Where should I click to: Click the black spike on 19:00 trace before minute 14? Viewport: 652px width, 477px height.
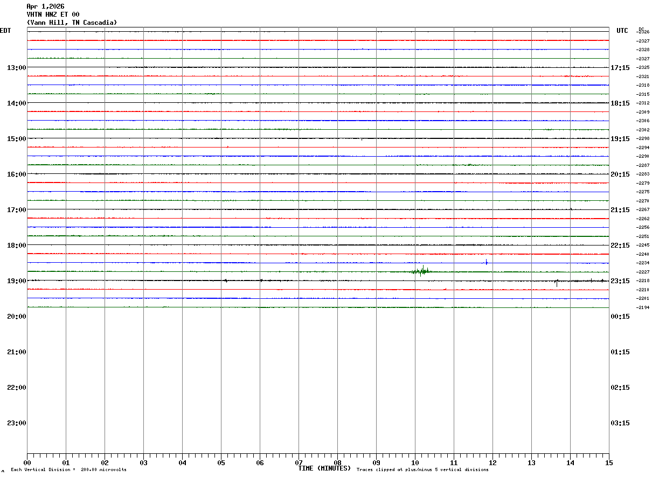pyautogui.click(x=557, y=282)
